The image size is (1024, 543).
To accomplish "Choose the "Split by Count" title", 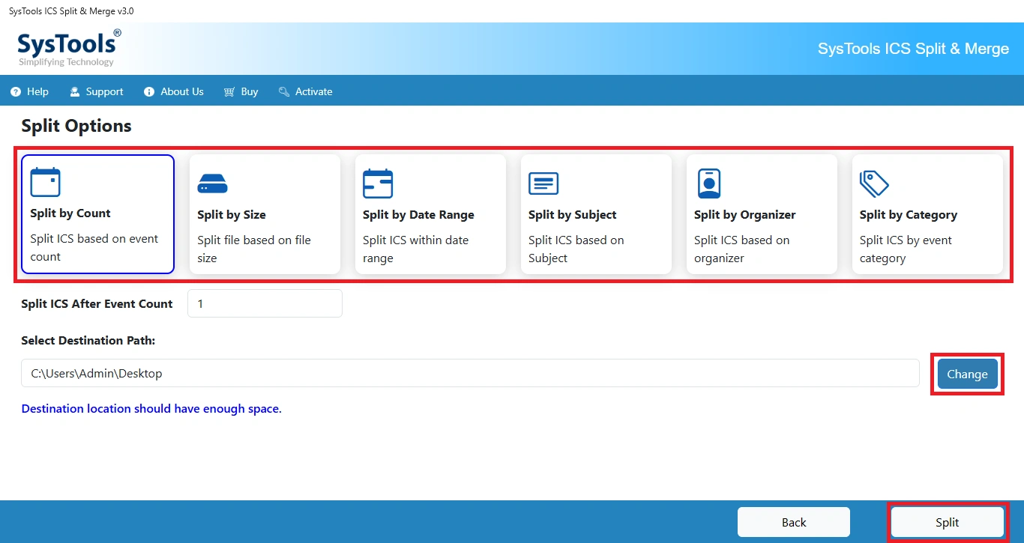I will [x=70, y=213].
